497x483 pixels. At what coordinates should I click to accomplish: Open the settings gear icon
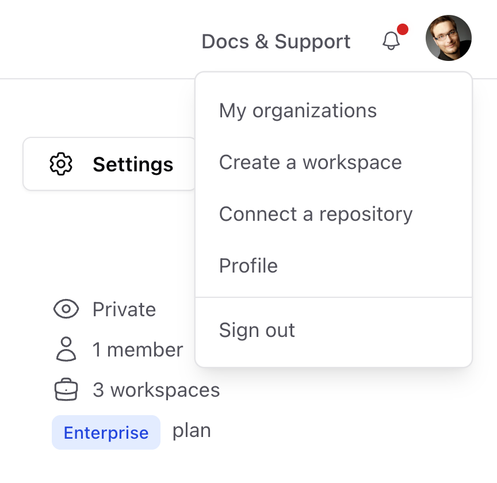[x=60, y=164]
